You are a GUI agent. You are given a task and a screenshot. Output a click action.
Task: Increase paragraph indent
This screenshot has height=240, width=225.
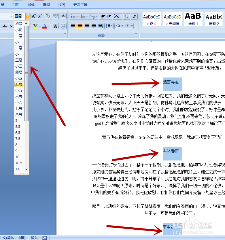(x=109, y=16)
